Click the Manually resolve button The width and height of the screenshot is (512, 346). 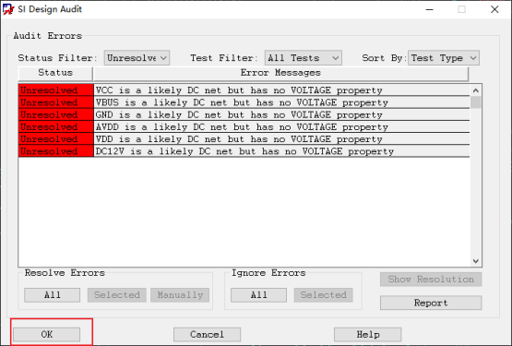(x=180, y=295)
